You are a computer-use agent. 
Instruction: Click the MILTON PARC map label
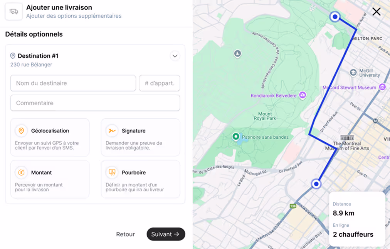(367, 38)
